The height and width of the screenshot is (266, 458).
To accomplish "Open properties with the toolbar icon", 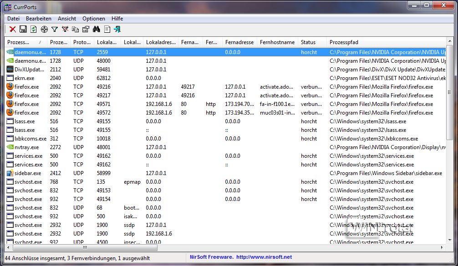I will pos(86,30).
